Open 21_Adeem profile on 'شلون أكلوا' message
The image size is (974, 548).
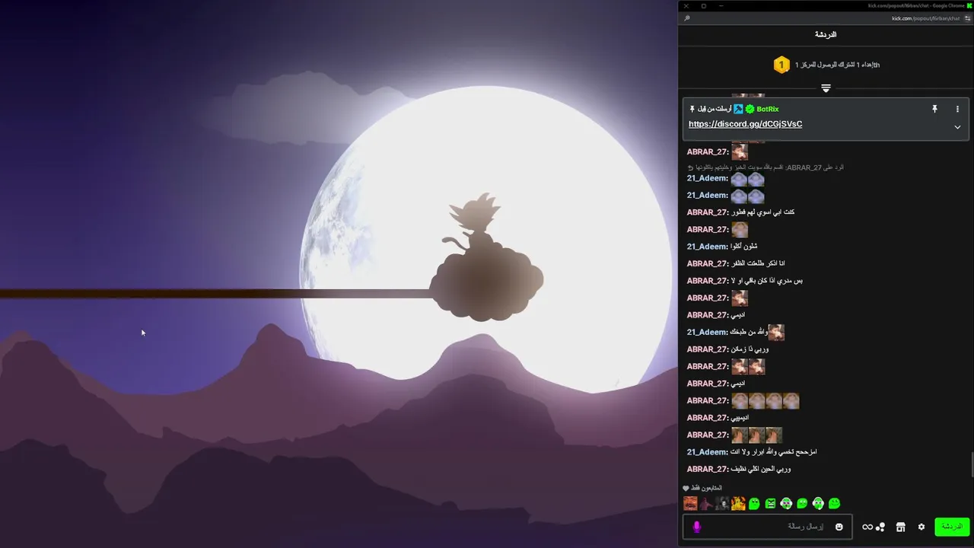[x=707, y=247]
